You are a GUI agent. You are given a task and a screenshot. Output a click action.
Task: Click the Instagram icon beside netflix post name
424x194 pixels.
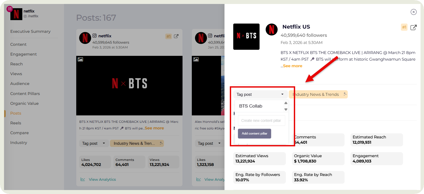pos(95,36)
